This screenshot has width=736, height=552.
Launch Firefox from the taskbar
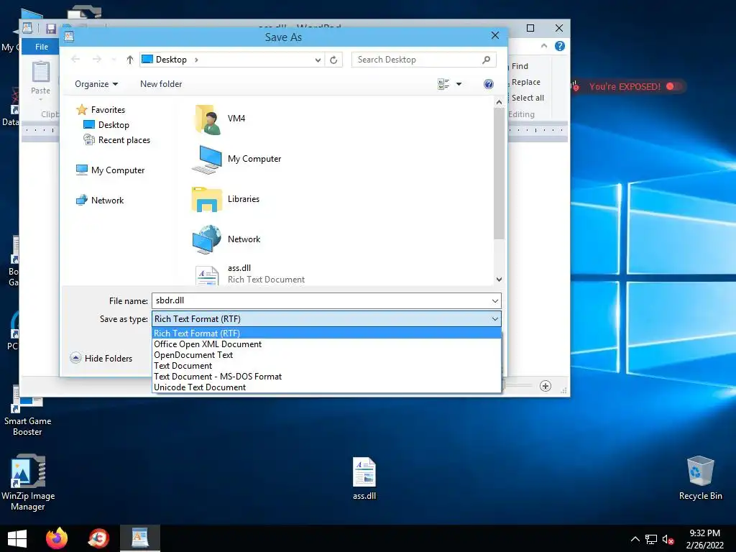point(57,538)
